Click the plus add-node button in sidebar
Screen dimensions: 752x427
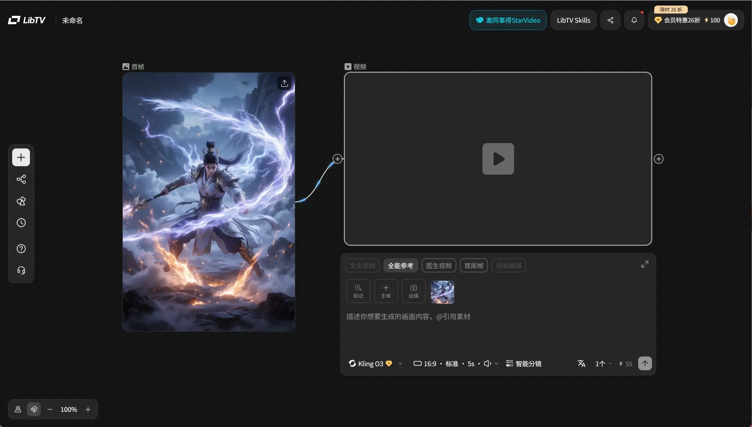pyautogui.click(x=21, y=157)
